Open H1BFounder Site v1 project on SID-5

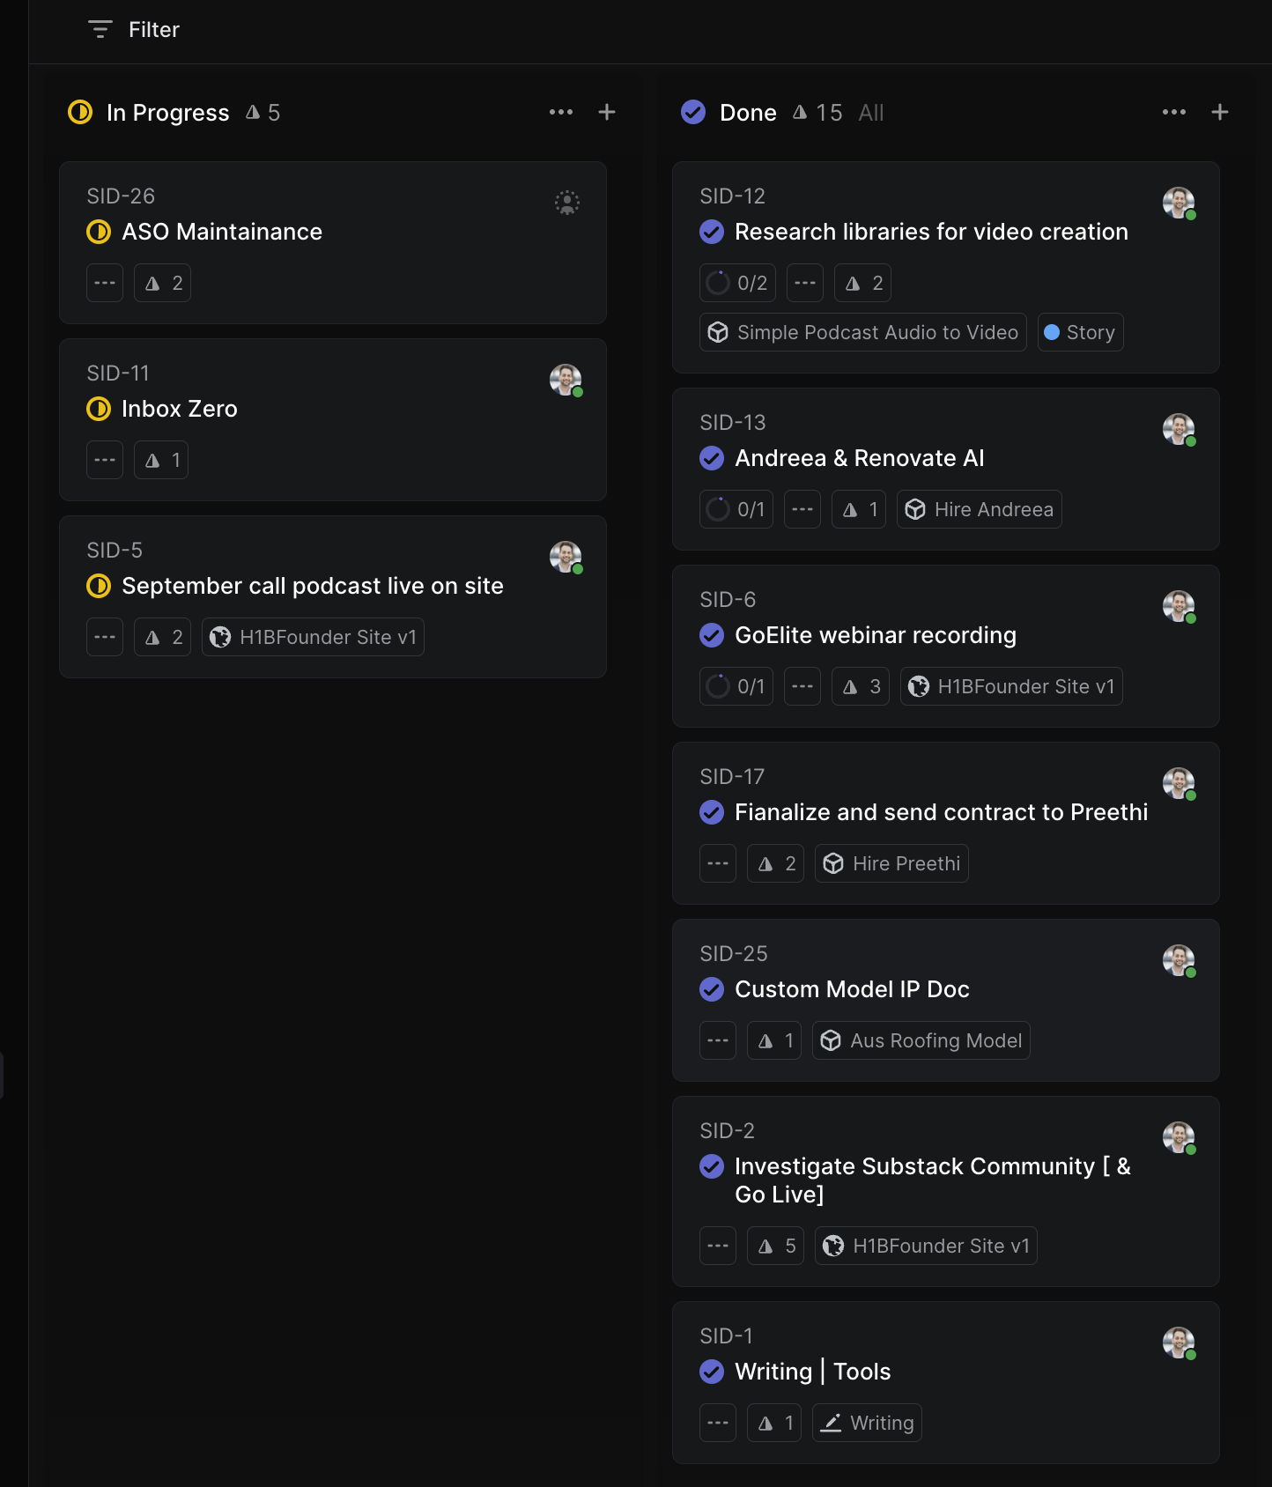(314, 637)
